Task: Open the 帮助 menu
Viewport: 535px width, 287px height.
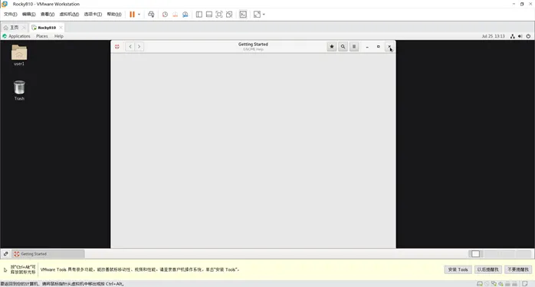Action: 114,15
